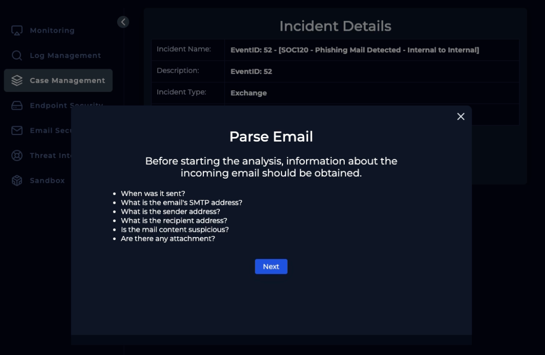The image size is (545, 355).
Task: Click the Monitoring screen icon in sidebar
Action: pos(17,30)
